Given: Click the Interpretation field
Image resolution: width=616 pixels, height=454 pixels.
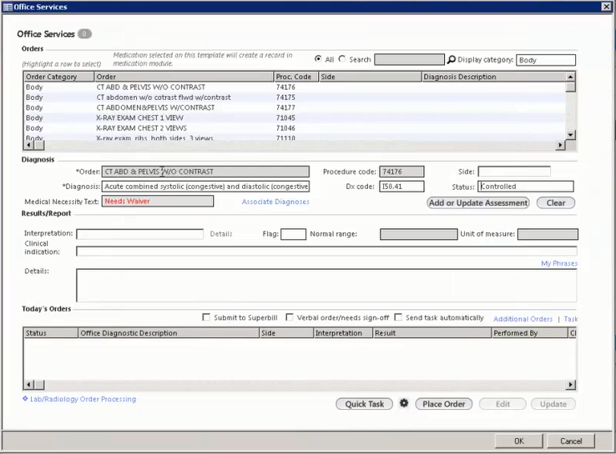Looking at the screenshot, I should coord(140,234).
